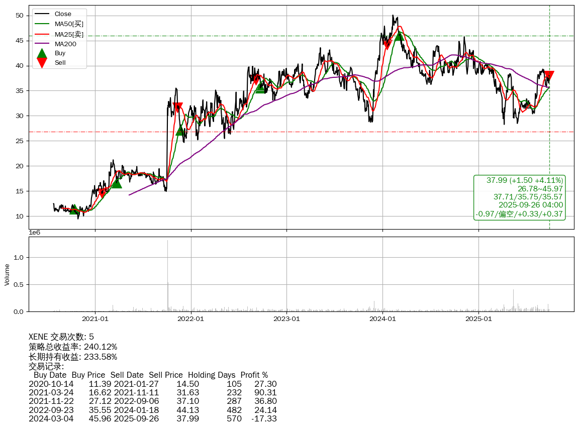The height and width of the screenshot is (428, 579).
Task: Click the first buy marker near price 11
Action: [x=74, y=209]
